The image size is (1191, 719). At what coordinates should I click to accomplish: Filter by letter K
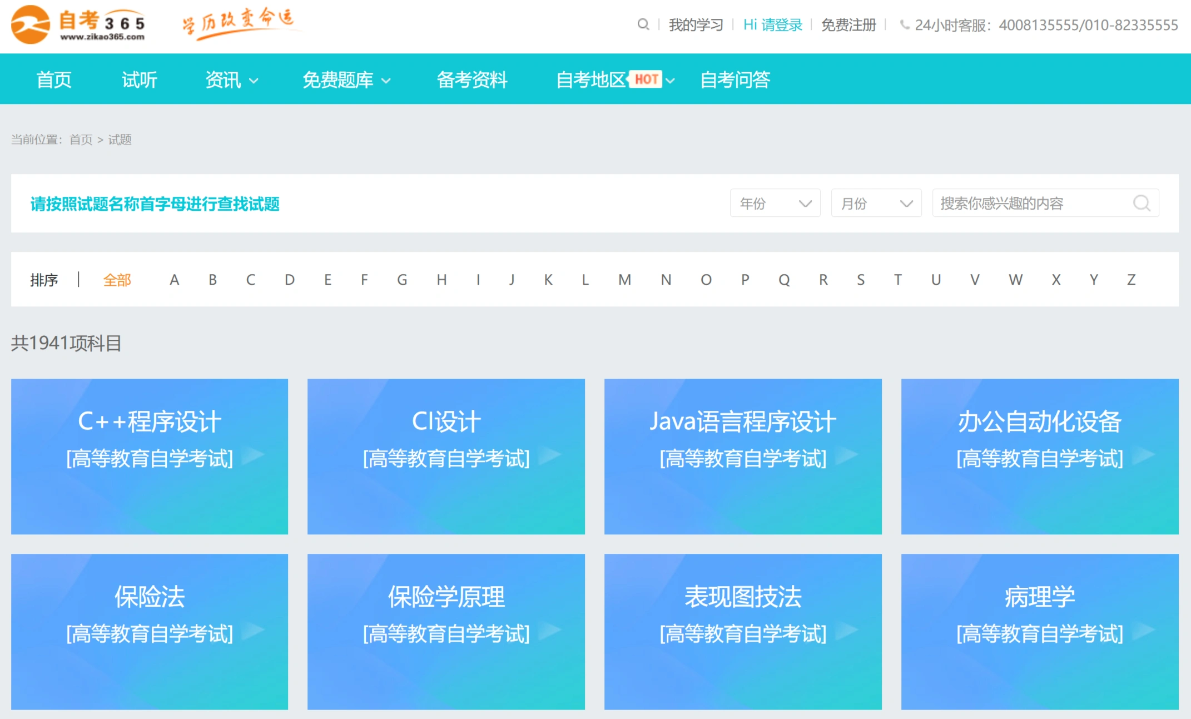tap(548, 280)
